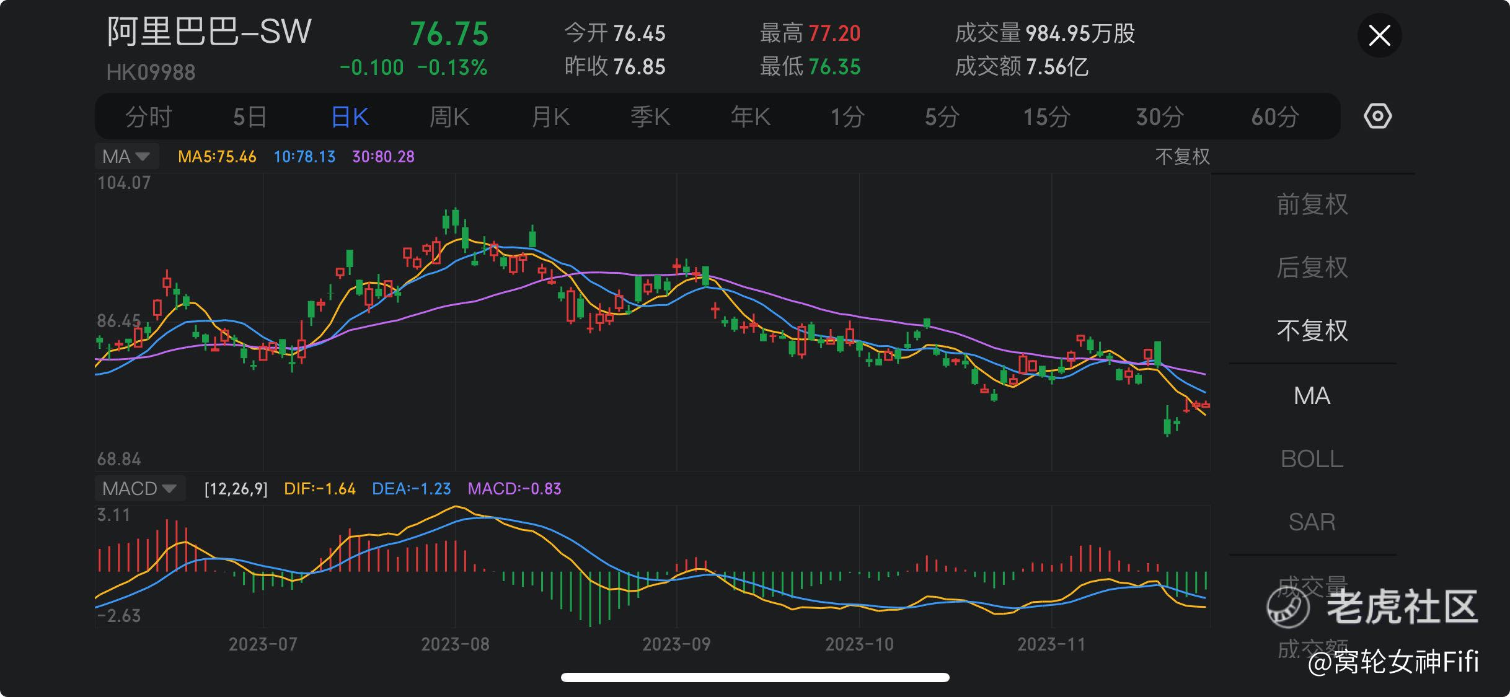Close the stock chart with X icon

(x=1379, y=35)
